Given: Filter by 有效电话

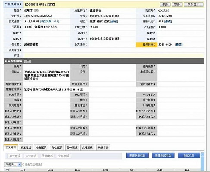Looking at the screenshot, I should 15,156.
